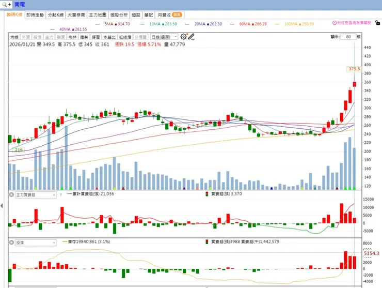This screenshot has height=288, width=382.
Task: Open chart settings gear icon
Action: [183, 37]
